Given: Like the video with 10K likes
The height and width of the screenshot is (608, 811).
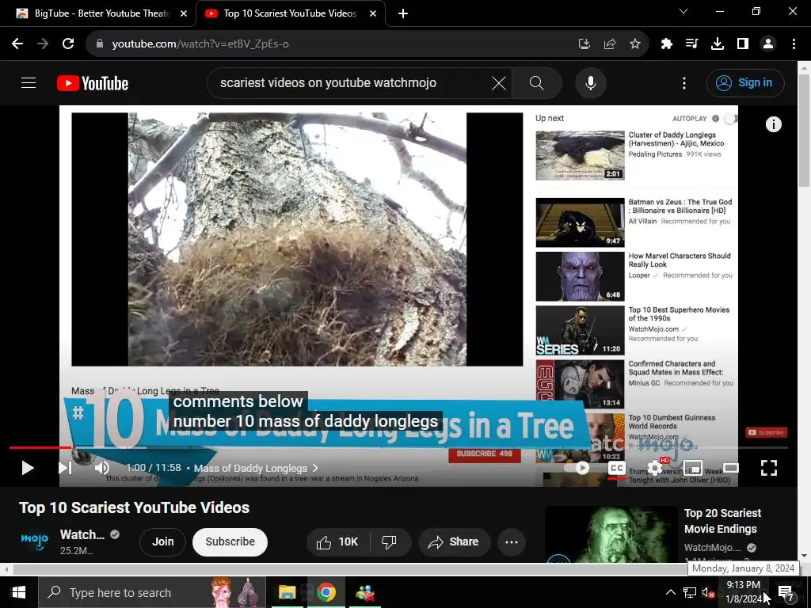Looking at the screenshot, I should point(337,541).
